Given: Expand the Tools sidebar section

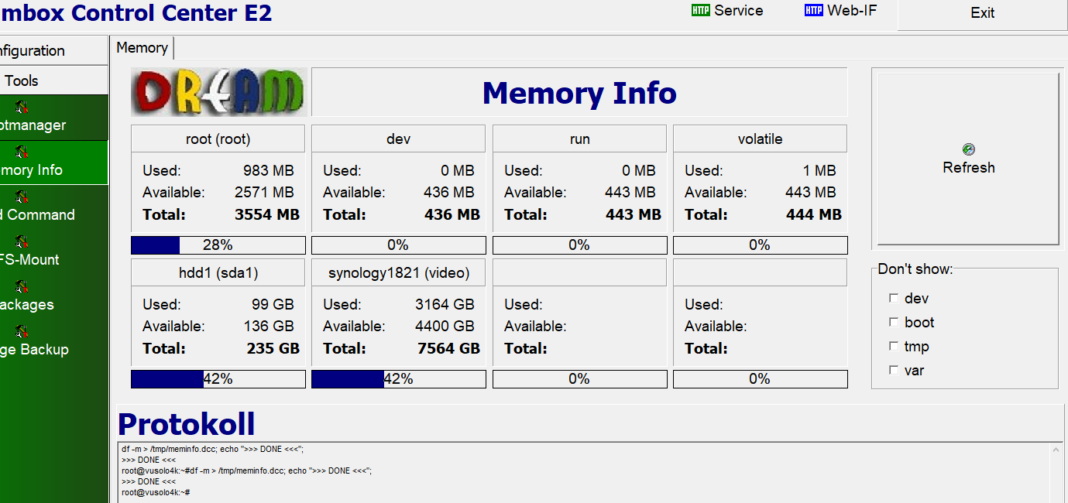Looking at the screenshot, I should click(46, 80).
